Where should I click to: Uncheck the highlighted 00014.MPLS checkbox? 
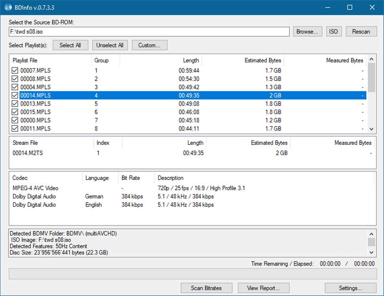15,96
